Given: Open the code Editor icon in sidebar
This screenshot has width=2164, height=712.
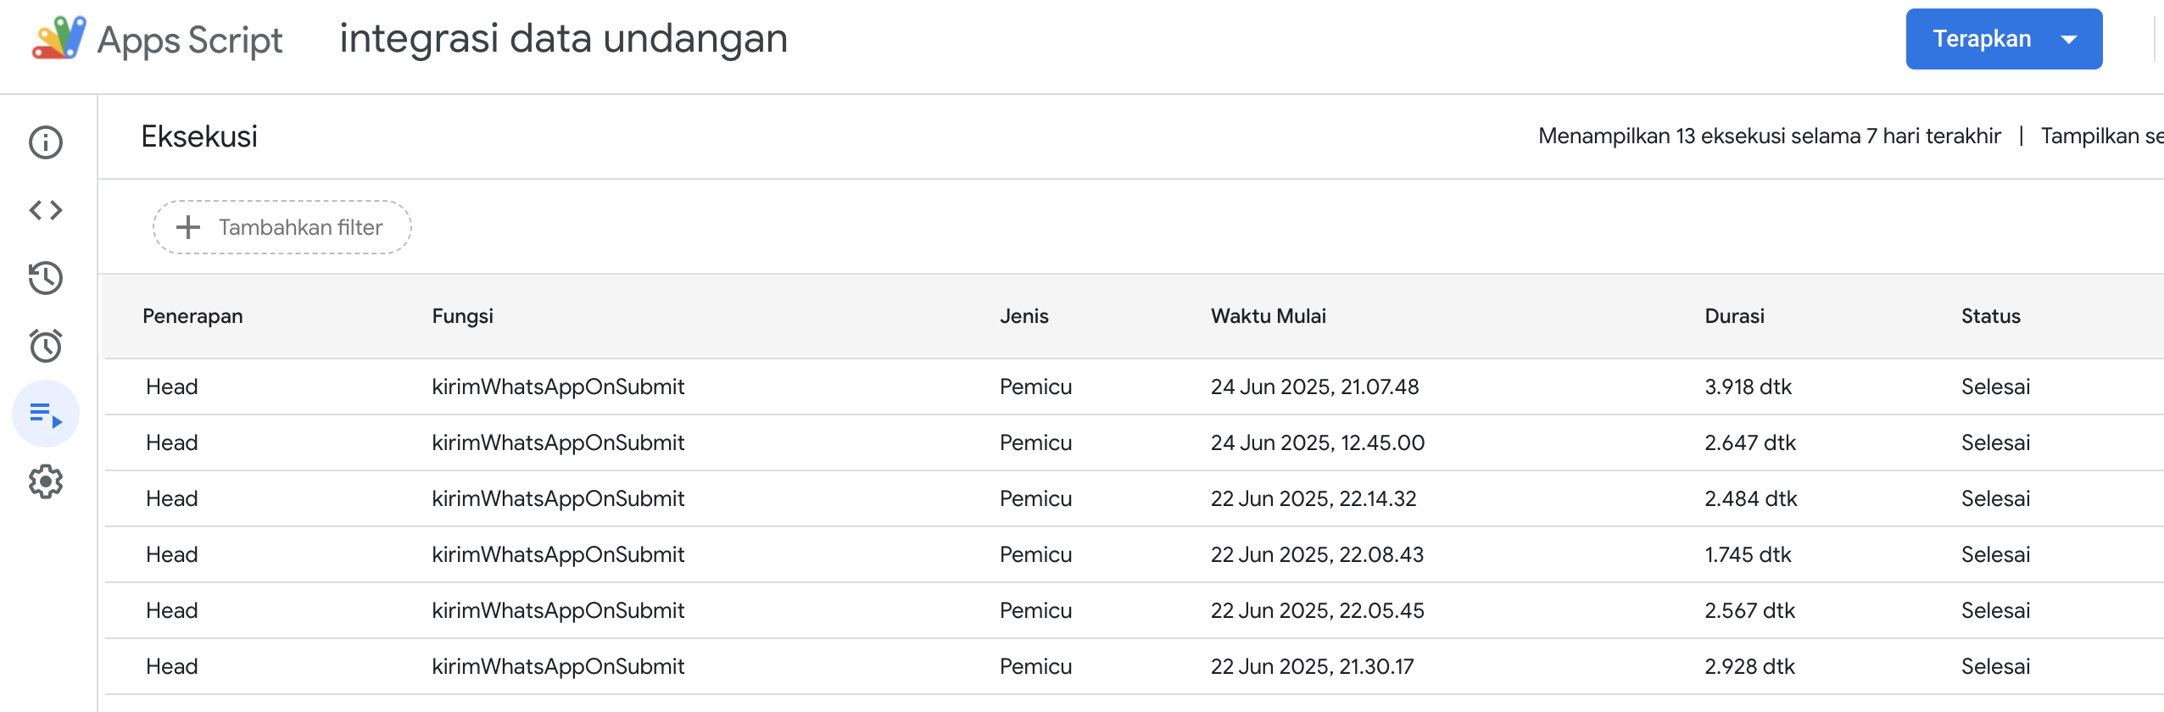Looking at the screenshot, I should 46,210.
